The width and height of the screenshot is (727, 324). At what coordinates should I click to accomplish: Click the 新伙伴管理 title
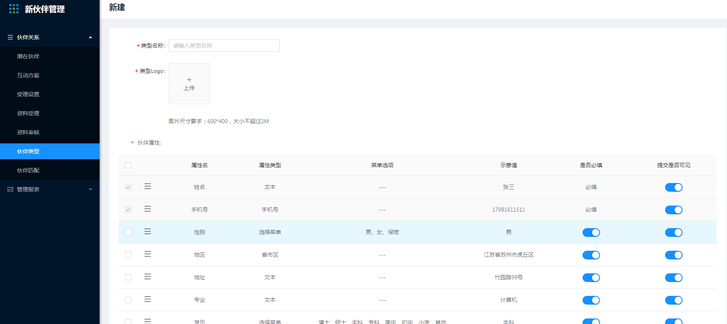pos(45,9)
